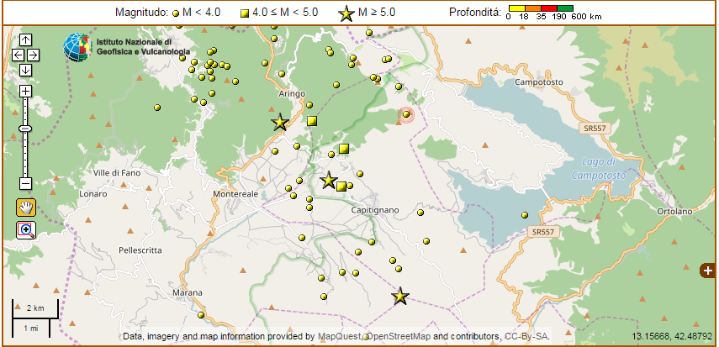Pan the map down with arrow button
The height and width of the screenshot is (347, 719).
[x=25, y=70]
